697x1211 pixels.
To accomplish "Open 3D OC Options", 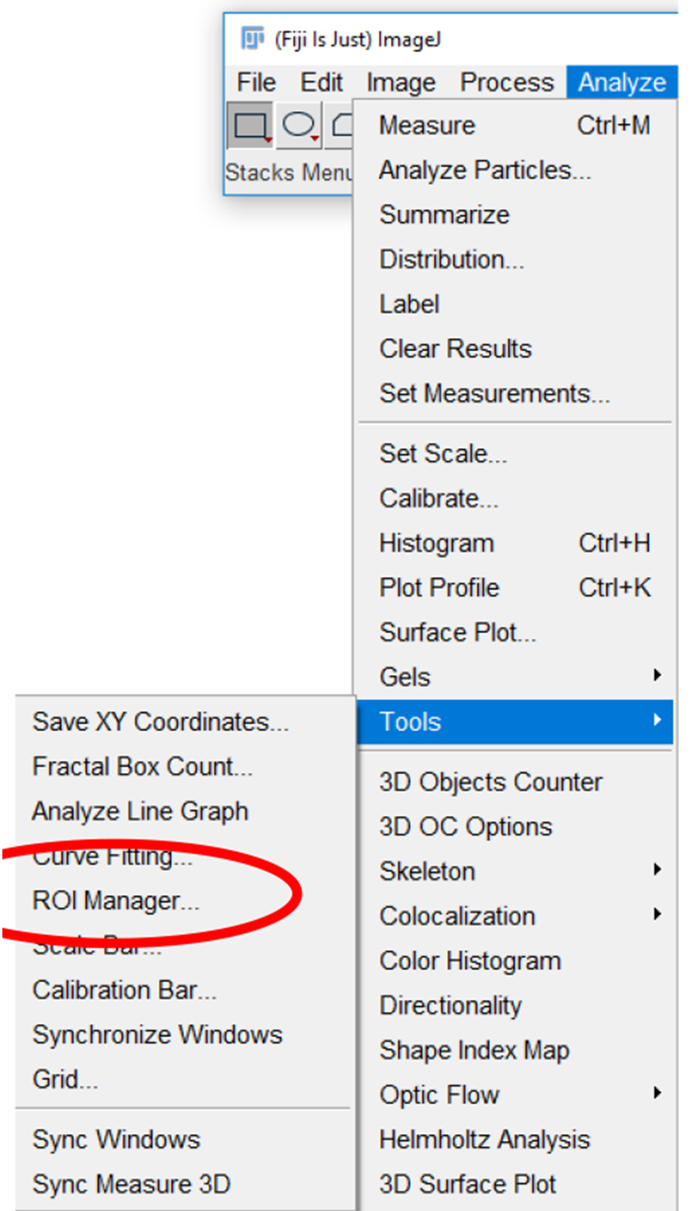I will [x=515, y=826].
